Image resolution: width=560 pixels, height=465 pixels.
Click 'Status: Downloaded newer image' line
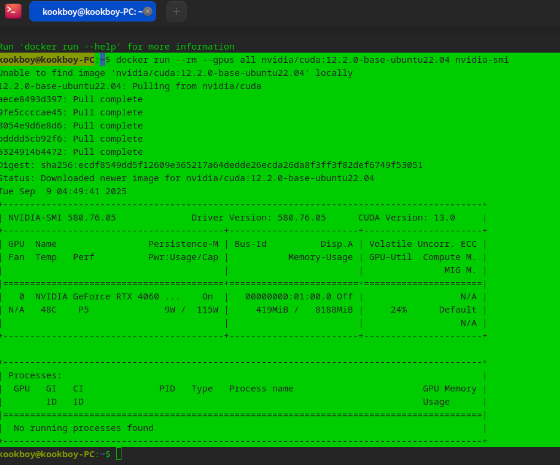(x=187, y=178)
